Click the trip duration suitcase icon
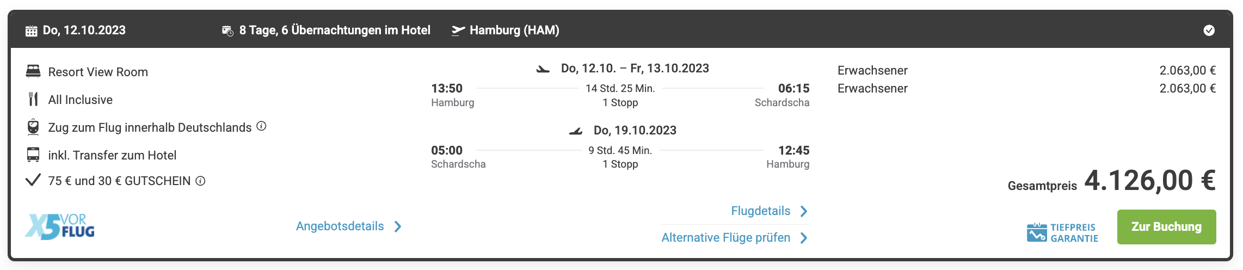This screenshot has width=1243, height=270. tap(227, 31)
